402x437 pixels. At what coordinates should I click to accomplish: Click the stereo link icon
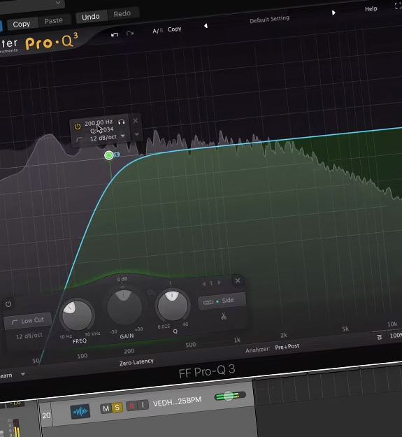[208, 302]
